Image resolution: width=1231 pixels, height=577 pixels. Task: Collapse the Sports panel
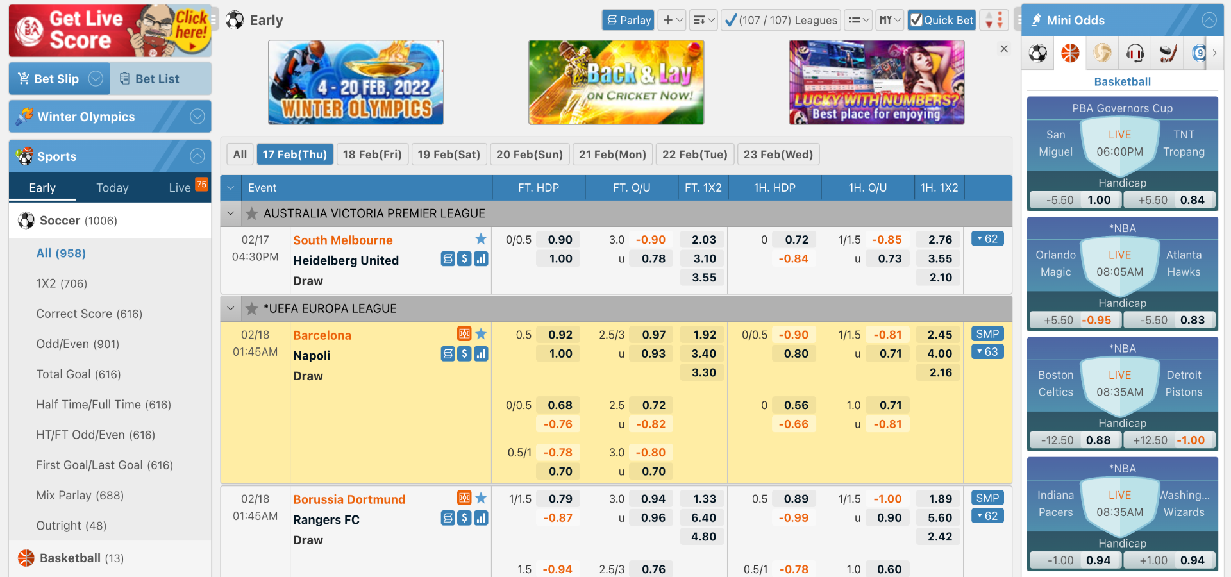tap(197, 156)
